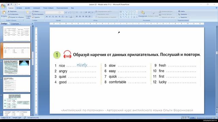
Task: Toggle text shadow formatting
Action: click(x=60, y=17)
